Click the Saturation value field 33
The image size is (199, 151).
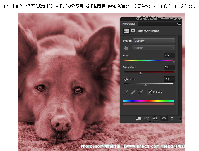point(169,67)
